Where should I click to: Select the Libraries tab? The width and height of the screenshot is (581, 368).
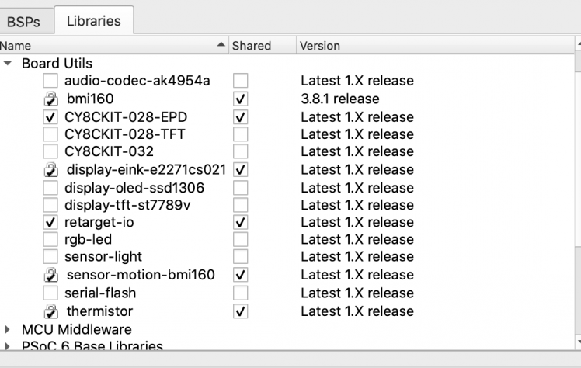tap(94, 21)
